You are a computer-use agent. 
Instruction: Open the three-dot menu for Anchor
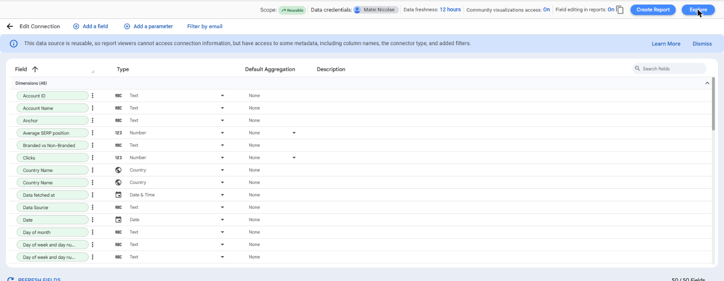[x=92, y=120]
